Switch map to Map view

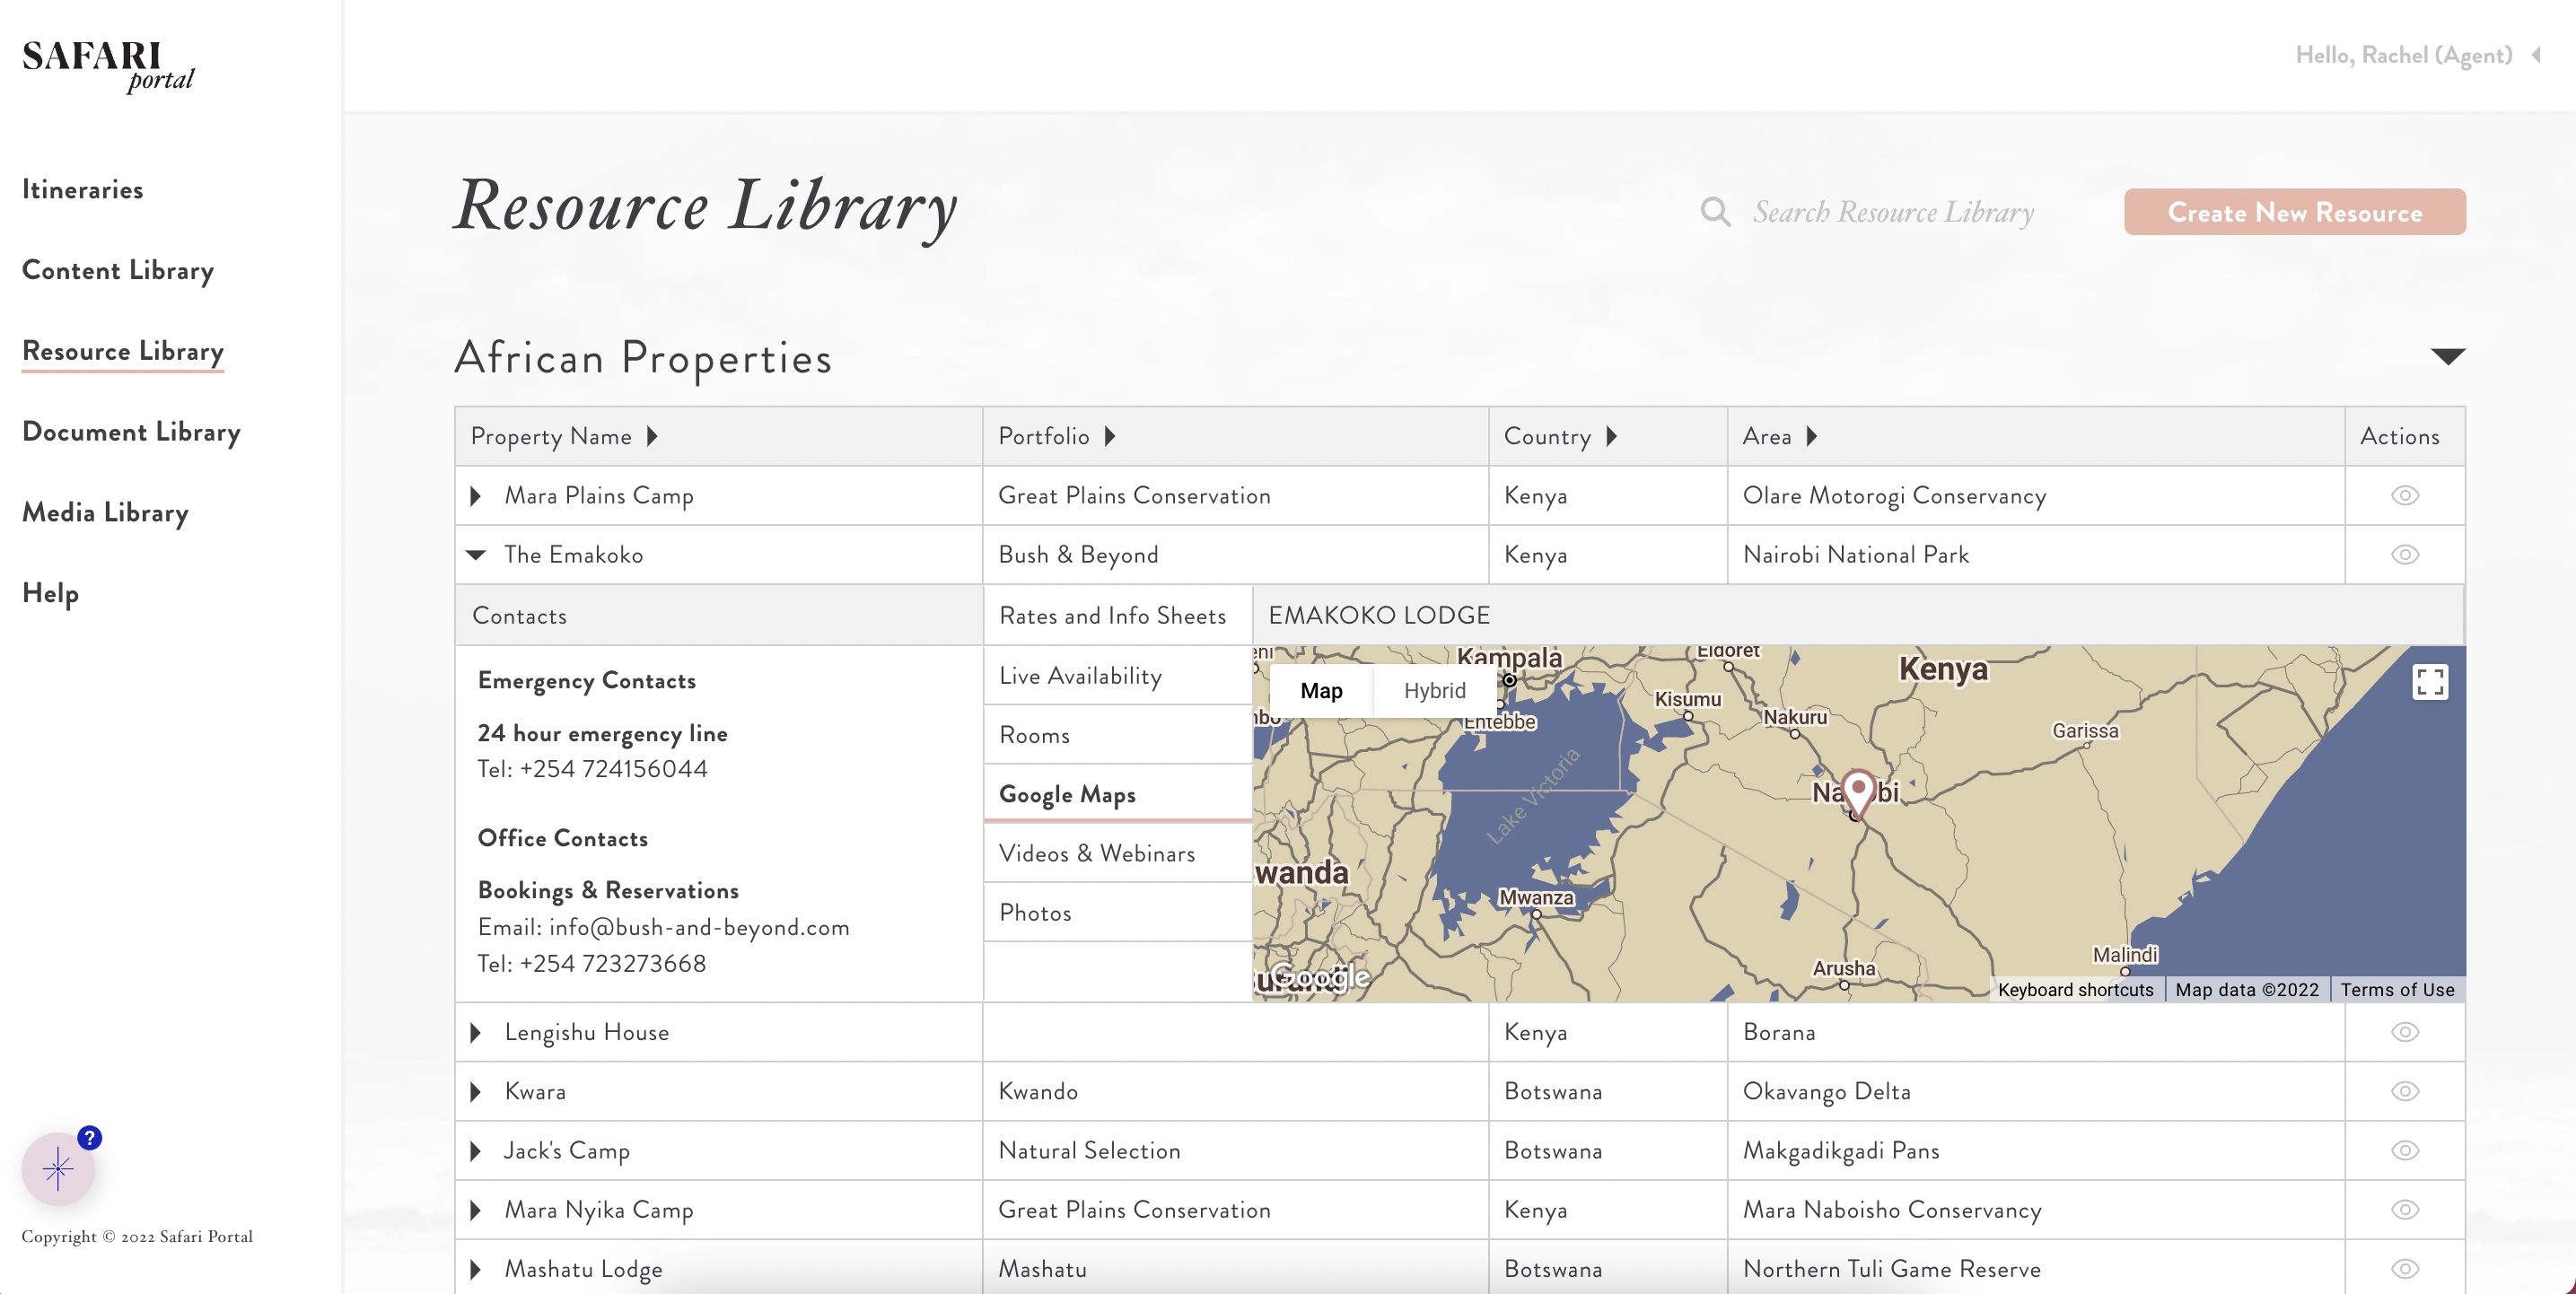click(1321, 690)
